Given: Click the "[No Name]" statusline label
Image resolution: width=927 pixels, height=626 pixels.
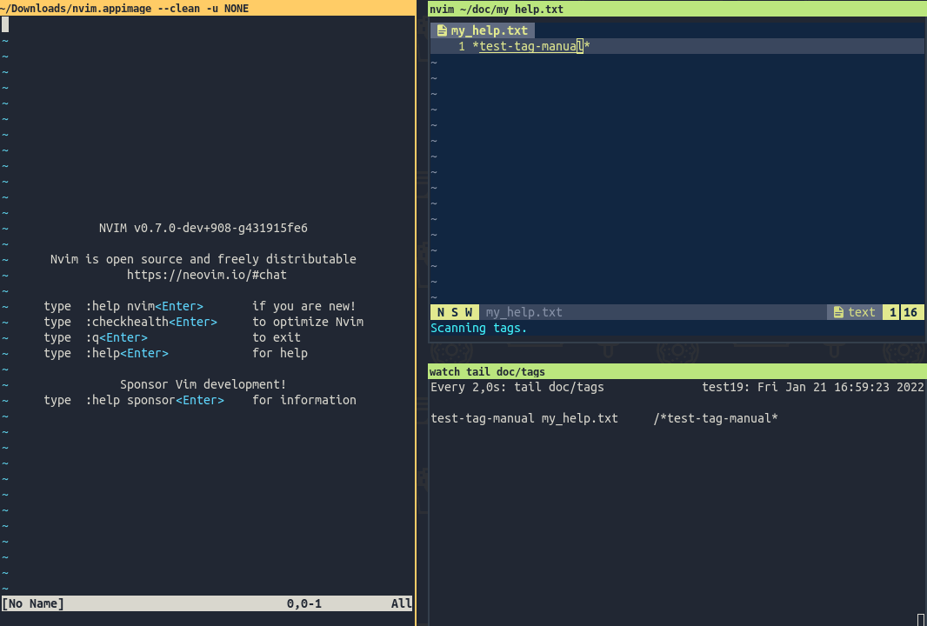Looking at the screenshot, I should click(x=32, y=603).
